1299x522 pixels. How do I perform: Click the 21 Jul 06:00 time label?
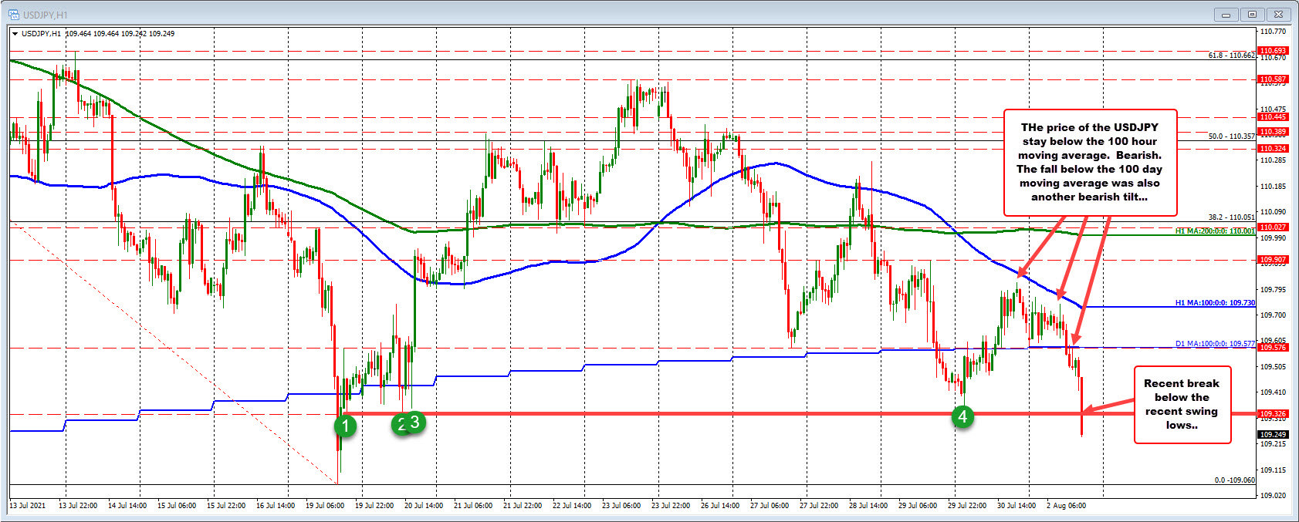[x=473, y=506]
